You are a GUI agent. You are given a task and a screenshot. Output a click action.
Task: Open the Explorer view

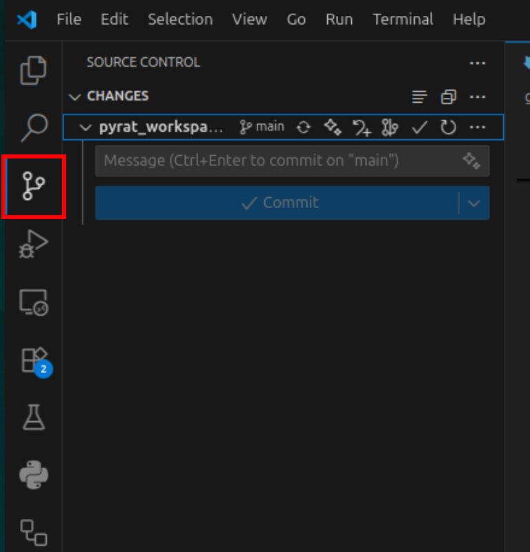(x=33, y=70)
